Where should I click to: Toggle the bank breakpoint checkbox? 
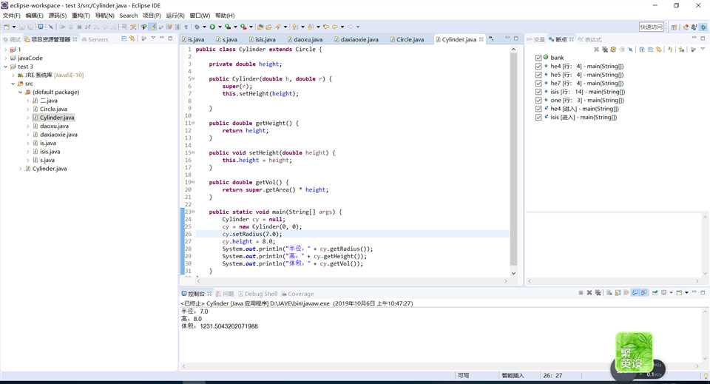pos(538,58)
